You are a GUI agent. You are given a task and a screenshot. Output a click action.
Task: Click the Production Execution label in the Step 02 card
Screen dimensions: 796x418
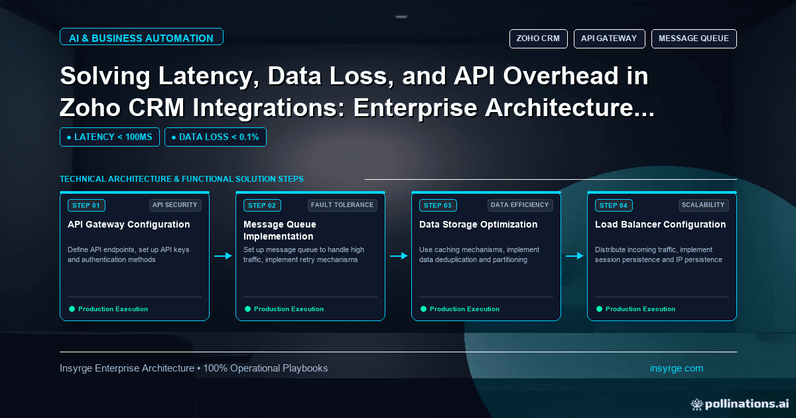pos(289,309)
